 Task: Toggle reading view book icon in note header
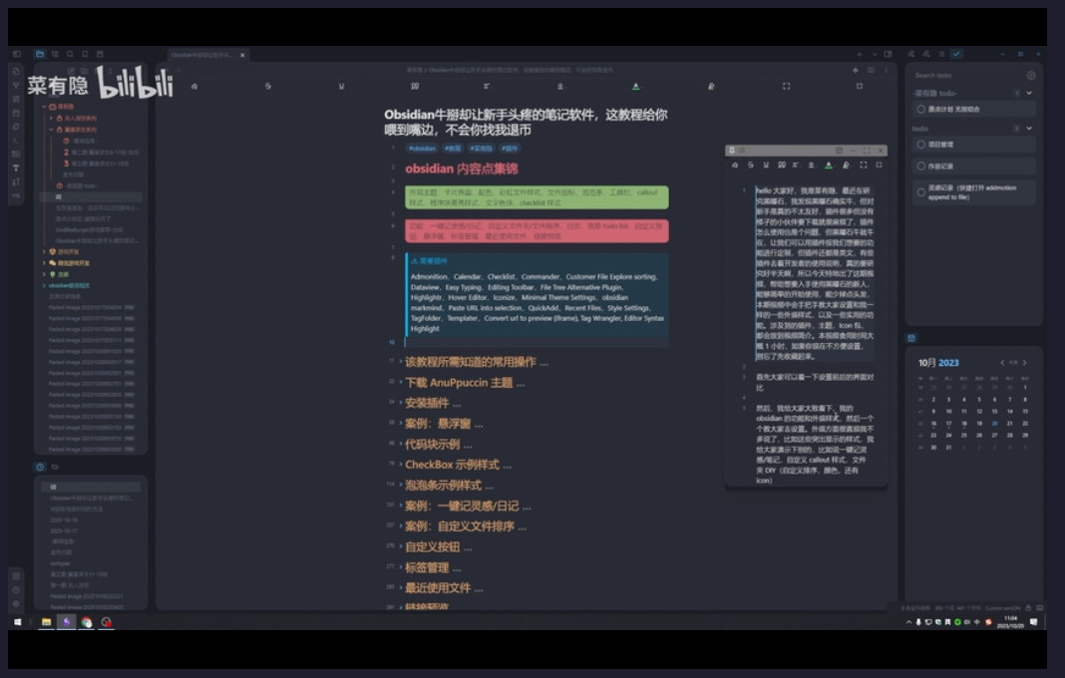pos(871,70)
